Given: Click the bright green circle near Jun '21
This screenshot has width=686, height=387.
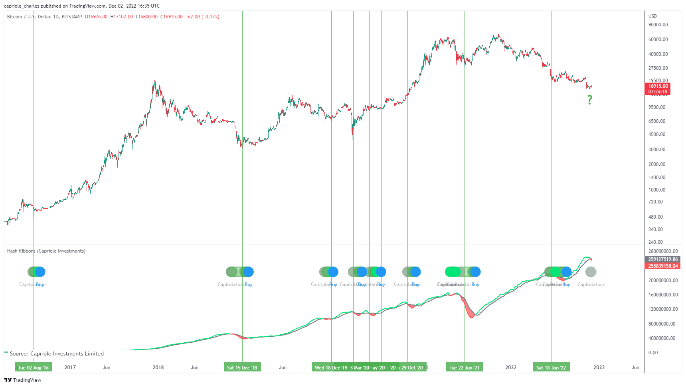Looking at the screenshot, I should click(x=453, y=272).
